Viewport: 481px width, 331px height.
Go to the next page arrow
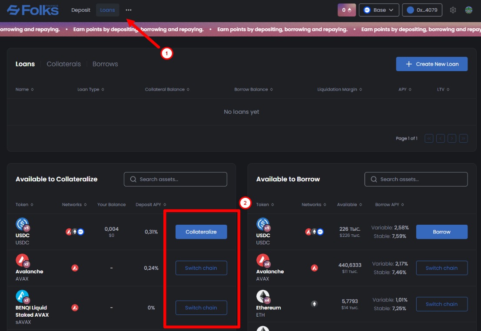[x=452, y=138]
